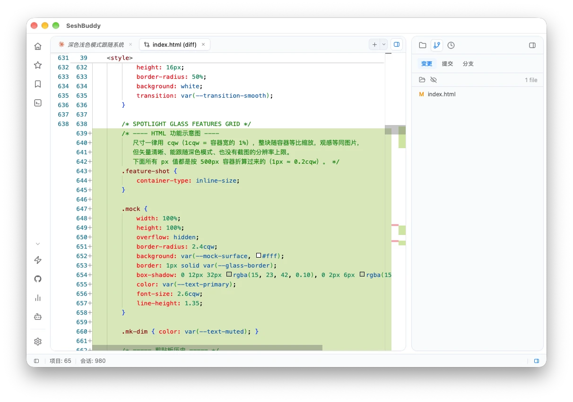Show the history clock view in right panel
The height and width of the screenshot is (402, 573).
click(x=451, y=45)
